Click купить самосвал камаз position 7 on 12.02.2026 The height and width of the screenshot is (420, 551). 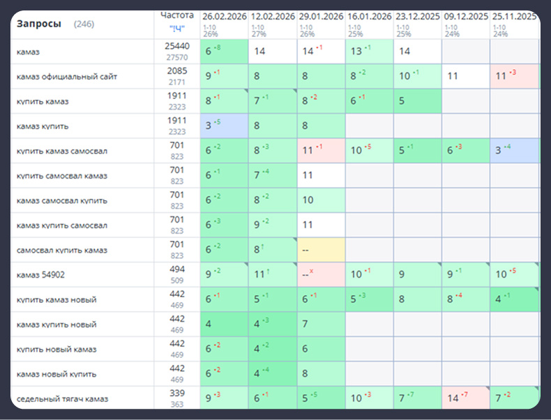[273, 175]
